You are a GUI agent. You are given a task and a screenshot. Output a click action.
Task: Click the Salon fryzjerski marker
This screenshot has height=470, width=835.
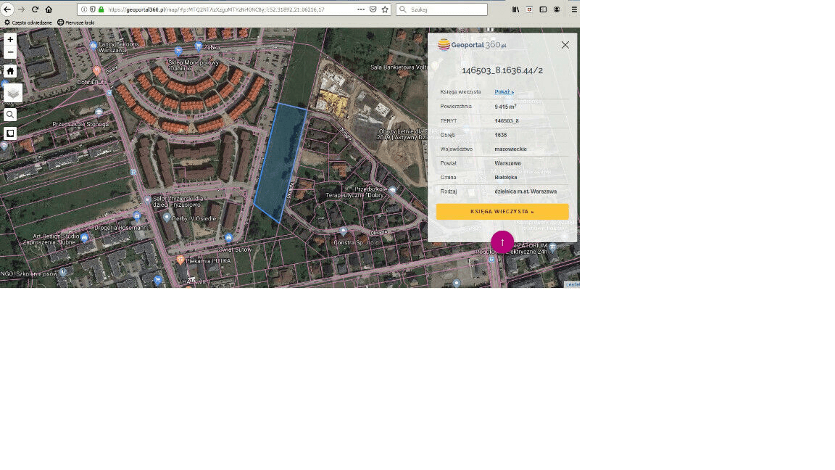148,200
